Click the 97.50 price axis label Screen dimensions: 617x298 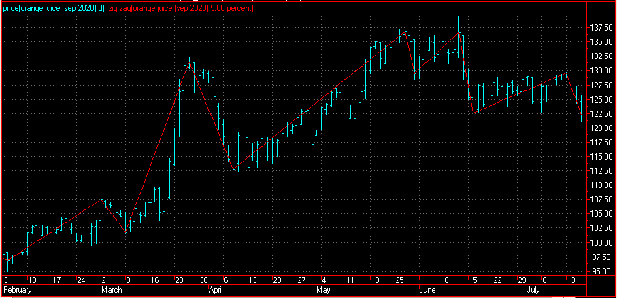coord(603,257)
